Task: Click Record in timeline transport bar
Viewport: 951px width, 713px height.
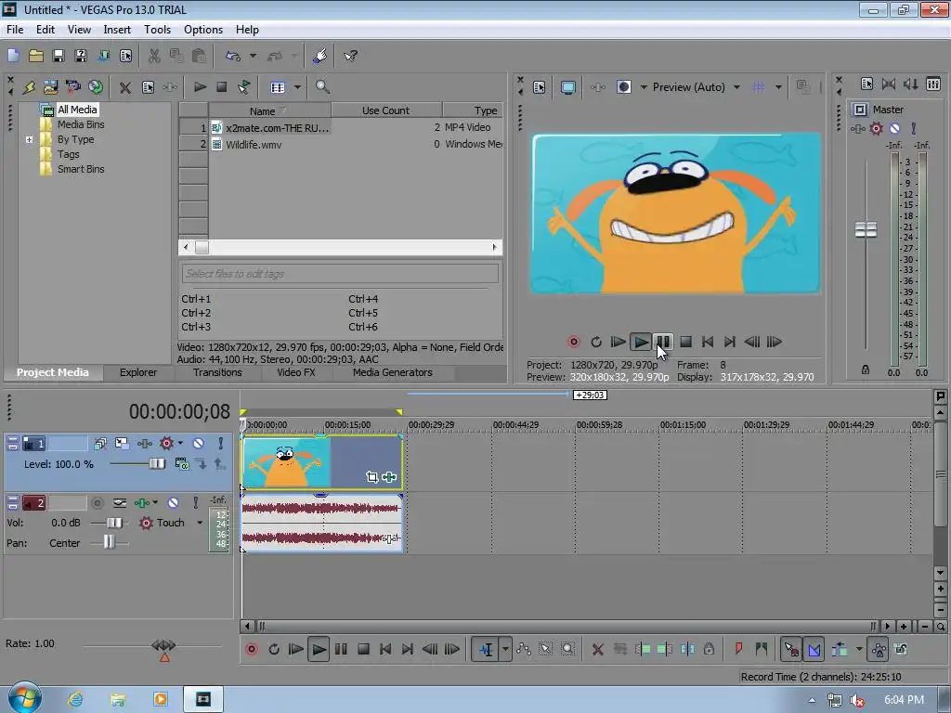Action: [251, 649]
